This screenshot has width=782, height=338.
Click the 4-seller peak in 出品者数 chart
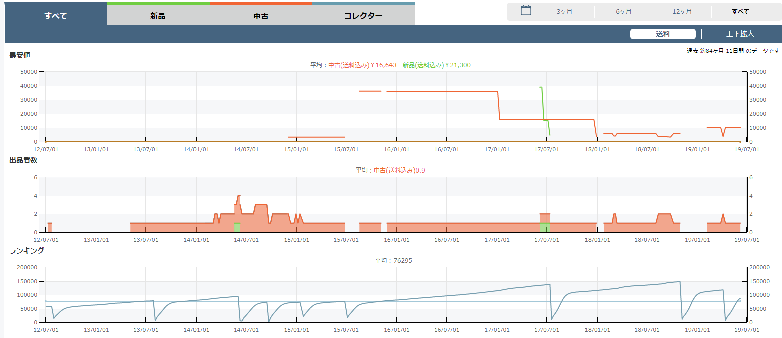pos(239,196)
